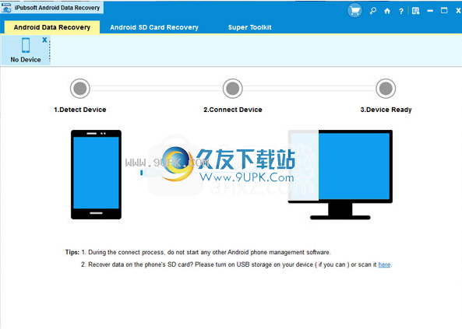
Task: Minimize the iPubsoft window
Action: tap(430, 11)
